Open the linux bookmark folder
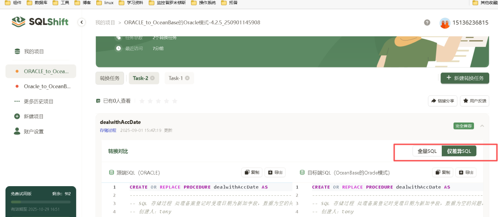This screenshot has height=217, width=498. point(105,3)
